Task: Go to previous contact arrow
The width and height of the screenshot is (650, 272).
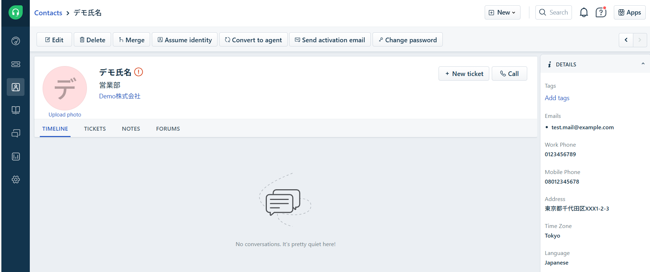Action: [626, 40]
